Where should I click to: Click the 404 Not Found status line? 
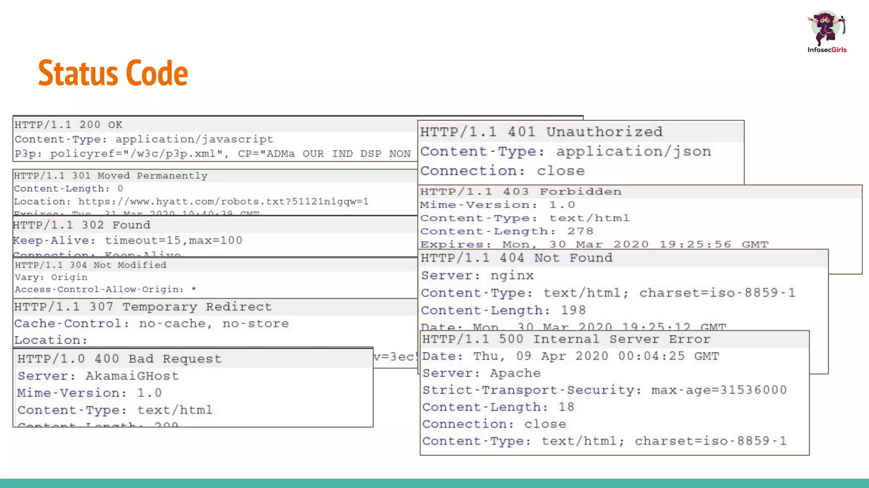click(x=516, y=258)
